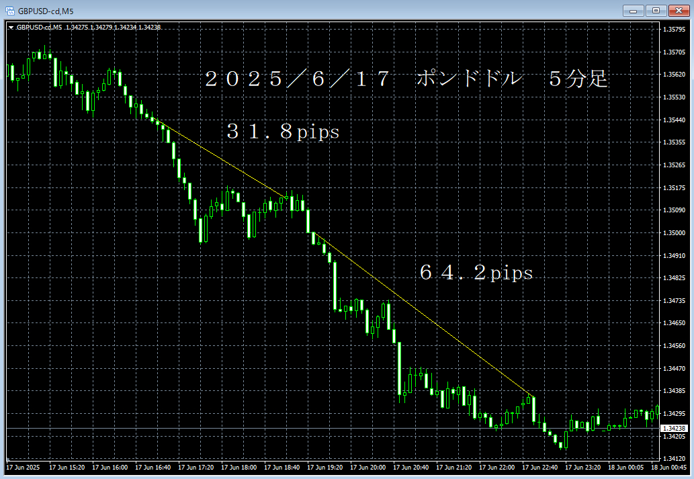Select the '31.8pips' text label
Screen dimensions: 694x479
click(x=283, y=132)
